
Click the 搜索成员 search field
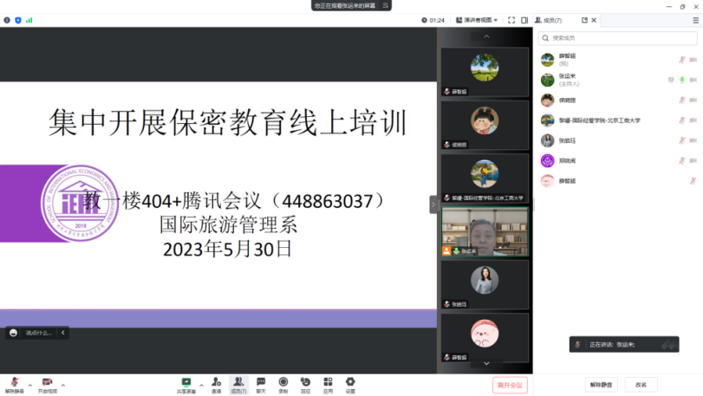[617, 38]
